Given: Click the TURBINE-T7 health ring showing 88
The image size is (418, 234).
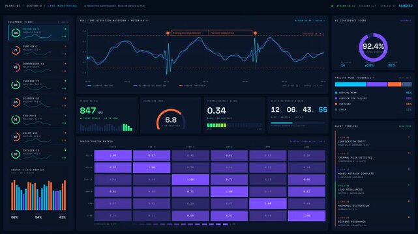Looking at the screenshot, I should [x=16, y=85].
